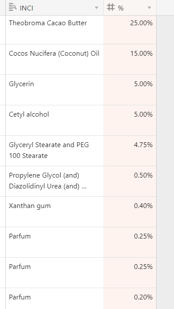Select the Propylene Glycol (and) Diazolidinyl Urea cell
This screenshot has height=309, width=174.
55,181
